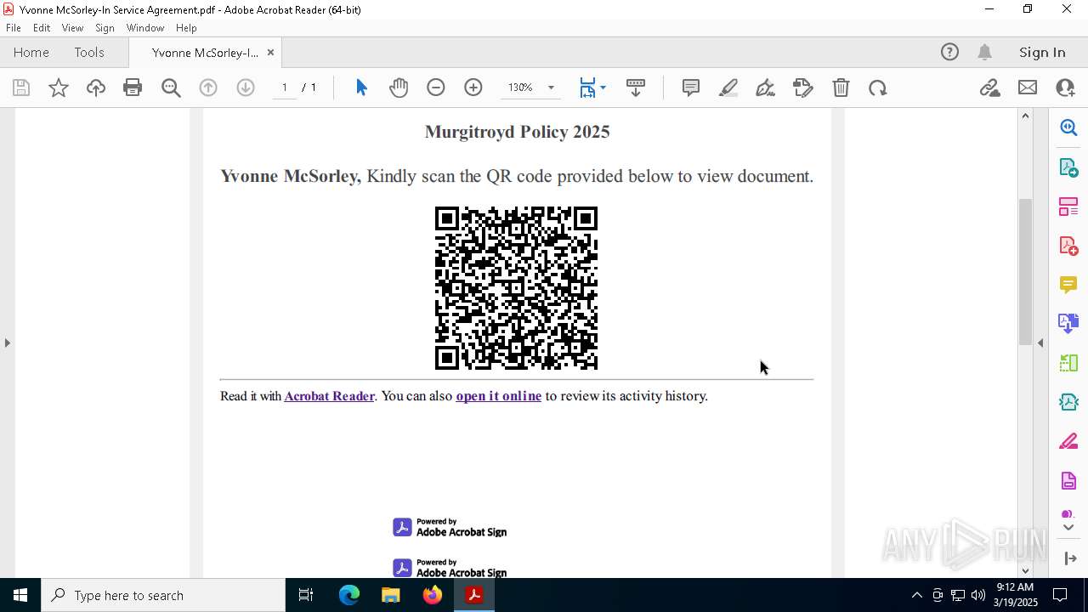Click the QR code image
Viewport: 1088px width, 612px height.
(516, 288)
